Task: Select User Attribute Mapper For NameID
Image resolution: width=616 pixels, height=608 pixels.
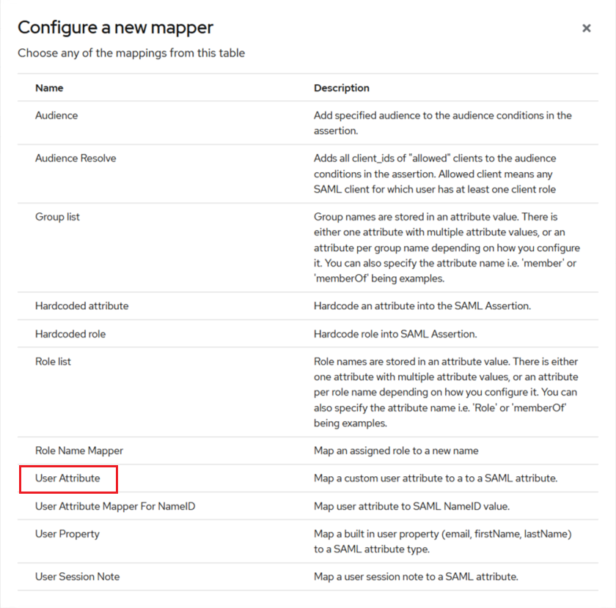Action: (x=115, y=506)
